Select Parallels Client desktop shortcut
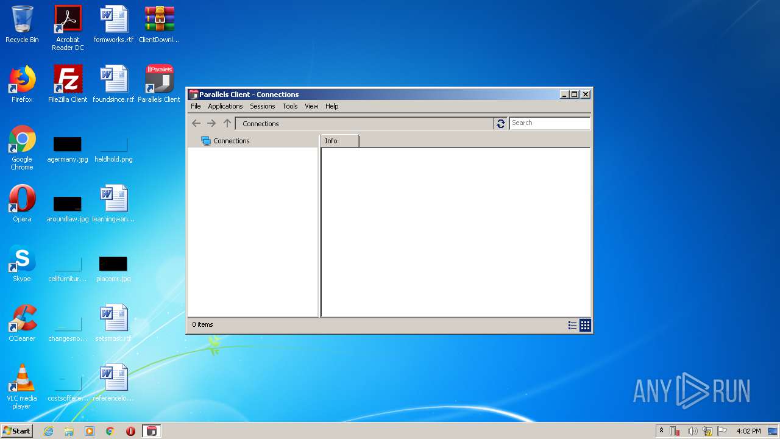The width and height of the screenshot is (780, 439). [159, 84]
